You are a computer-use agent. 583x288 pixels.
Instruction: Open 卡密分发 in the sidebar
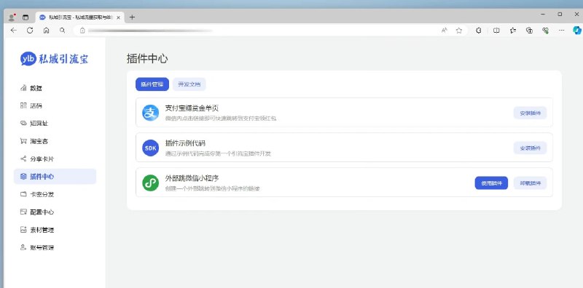[37, 194]
